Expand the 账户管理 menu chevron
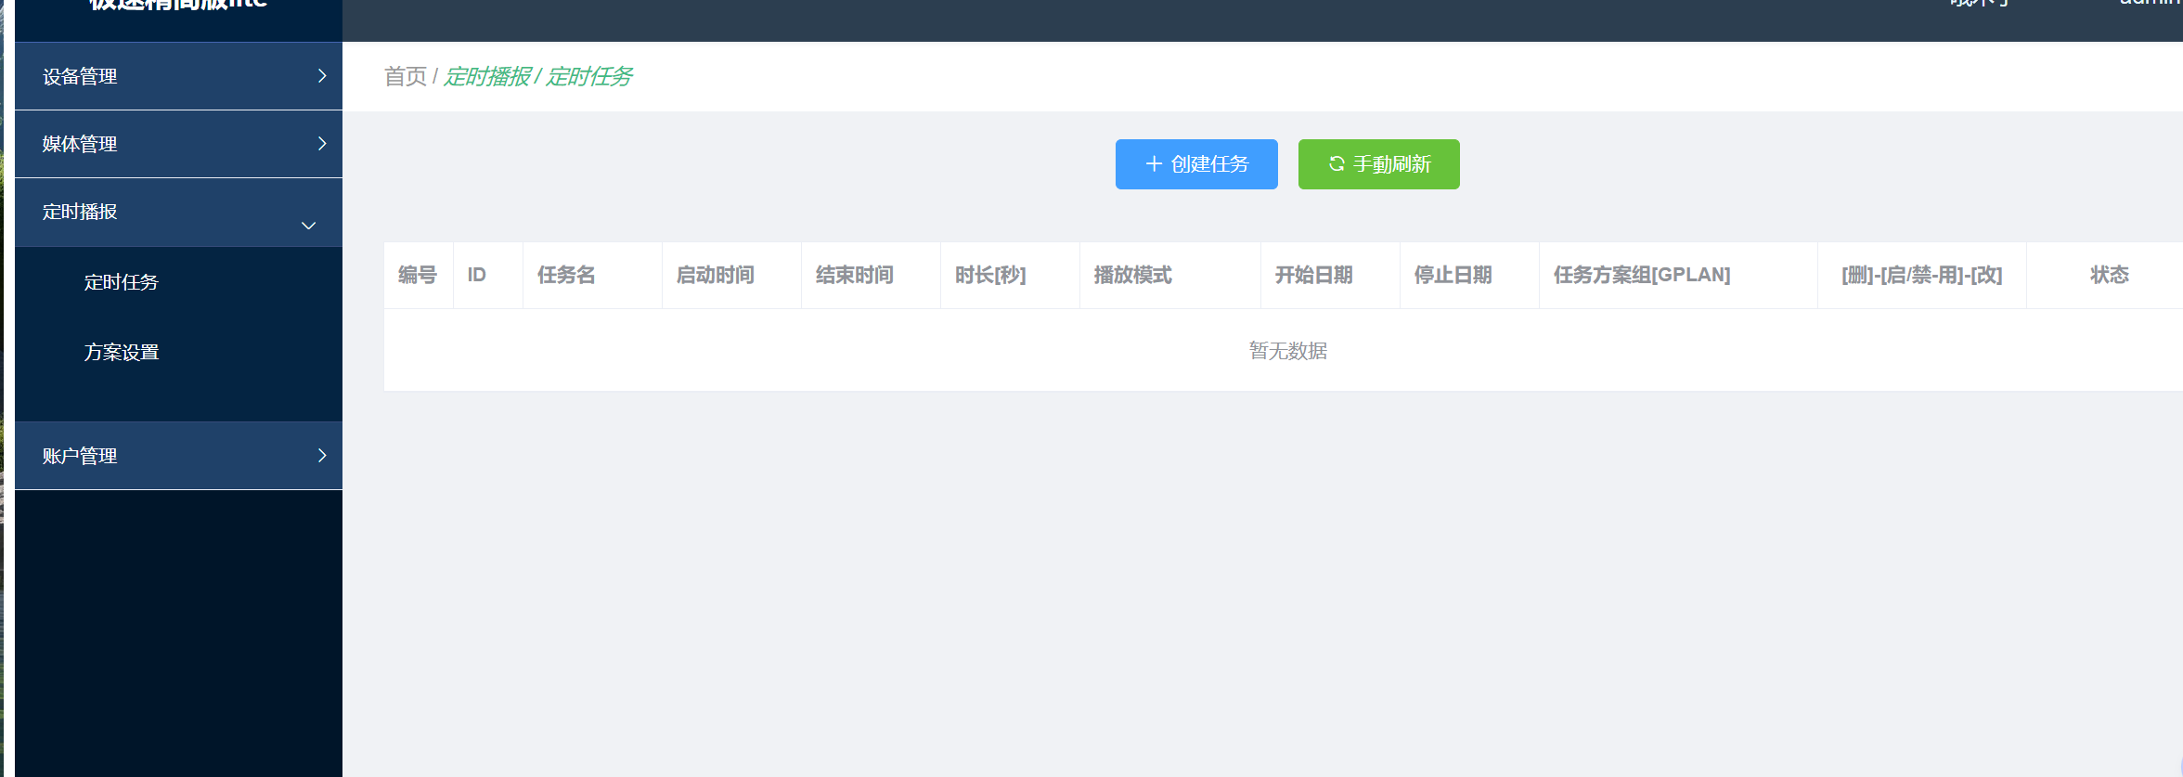The width and height of the screenshot is (2183, 777). (x=322, y=456)
